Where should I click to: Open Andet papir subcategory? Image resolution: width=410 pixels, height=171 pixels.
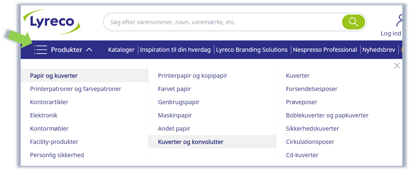pyautogui.click(x=174, y=129)
